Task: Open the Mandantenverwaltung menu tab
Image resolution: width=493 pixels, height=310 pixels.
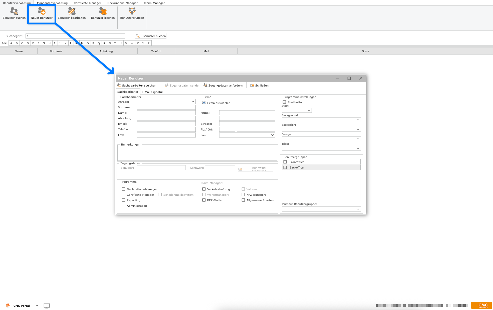Action: tap(52, 3)
